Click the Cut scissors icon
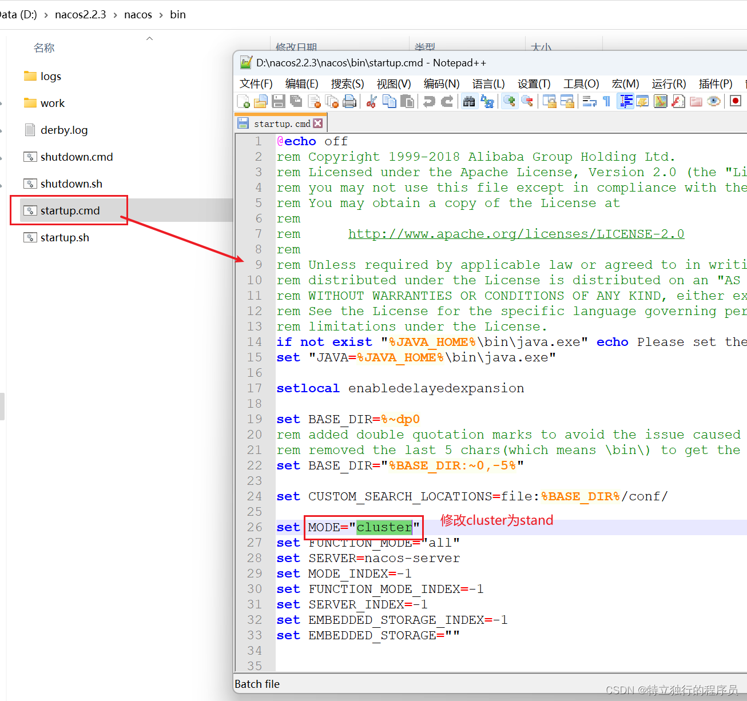The height and width of the screenshot is (701, 747). coord(372,102)
